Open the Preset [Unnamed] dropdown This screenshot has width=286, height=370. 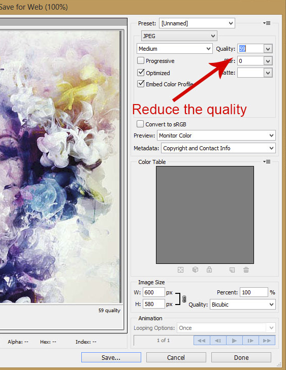[x=197, y=23]
